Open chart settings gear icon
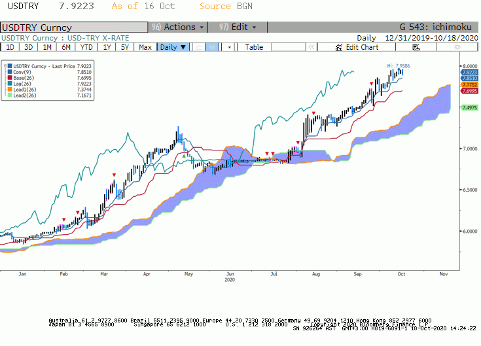This screenshot has width=481, height=346. click(x=457, y=47)
